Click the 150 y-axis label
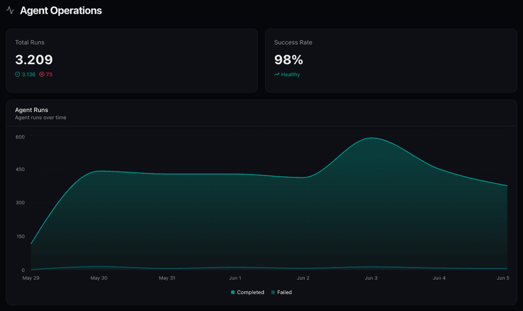 pos(20,236)
